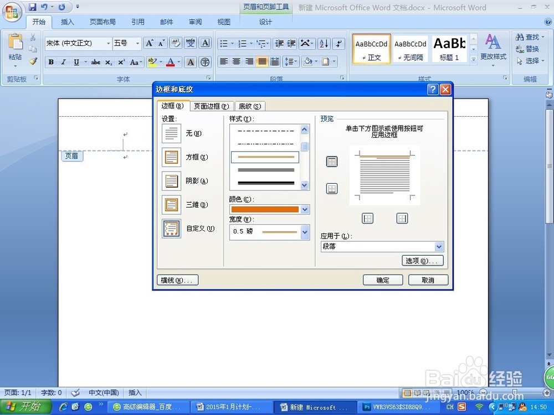Switch to the 页面边框 tab
The width and height of the screenshot is (554, 415).
pos(211,106)
